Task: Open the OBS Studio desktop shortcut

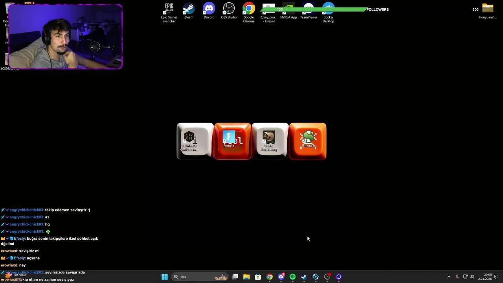Action: 229,11
